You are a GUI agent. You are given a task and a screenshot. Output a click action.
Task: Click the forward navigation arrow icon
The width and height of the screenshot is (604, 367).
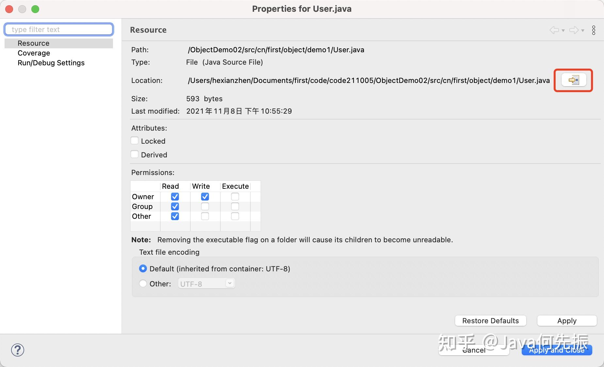tap(574, 30)
